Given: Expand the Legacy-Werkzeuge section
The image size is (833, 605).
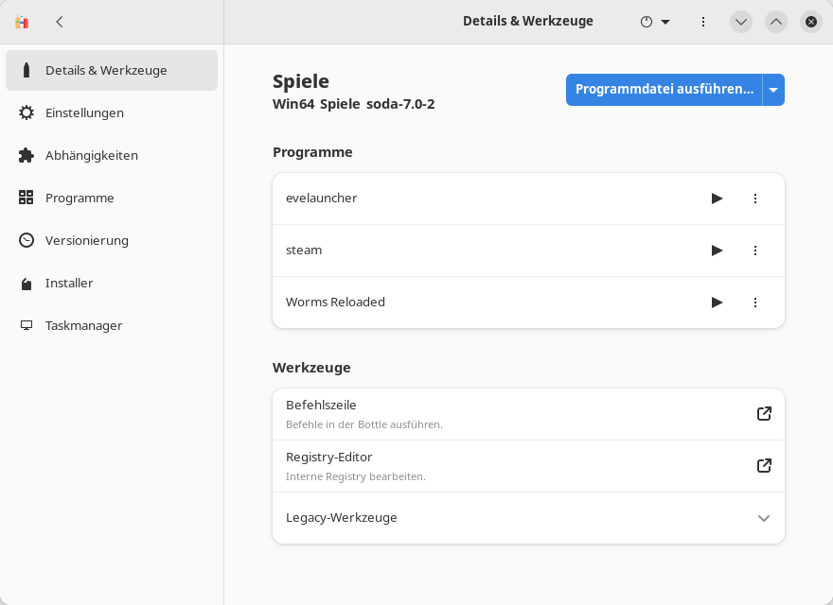Looking at the screenshot, I should [764, 518].
